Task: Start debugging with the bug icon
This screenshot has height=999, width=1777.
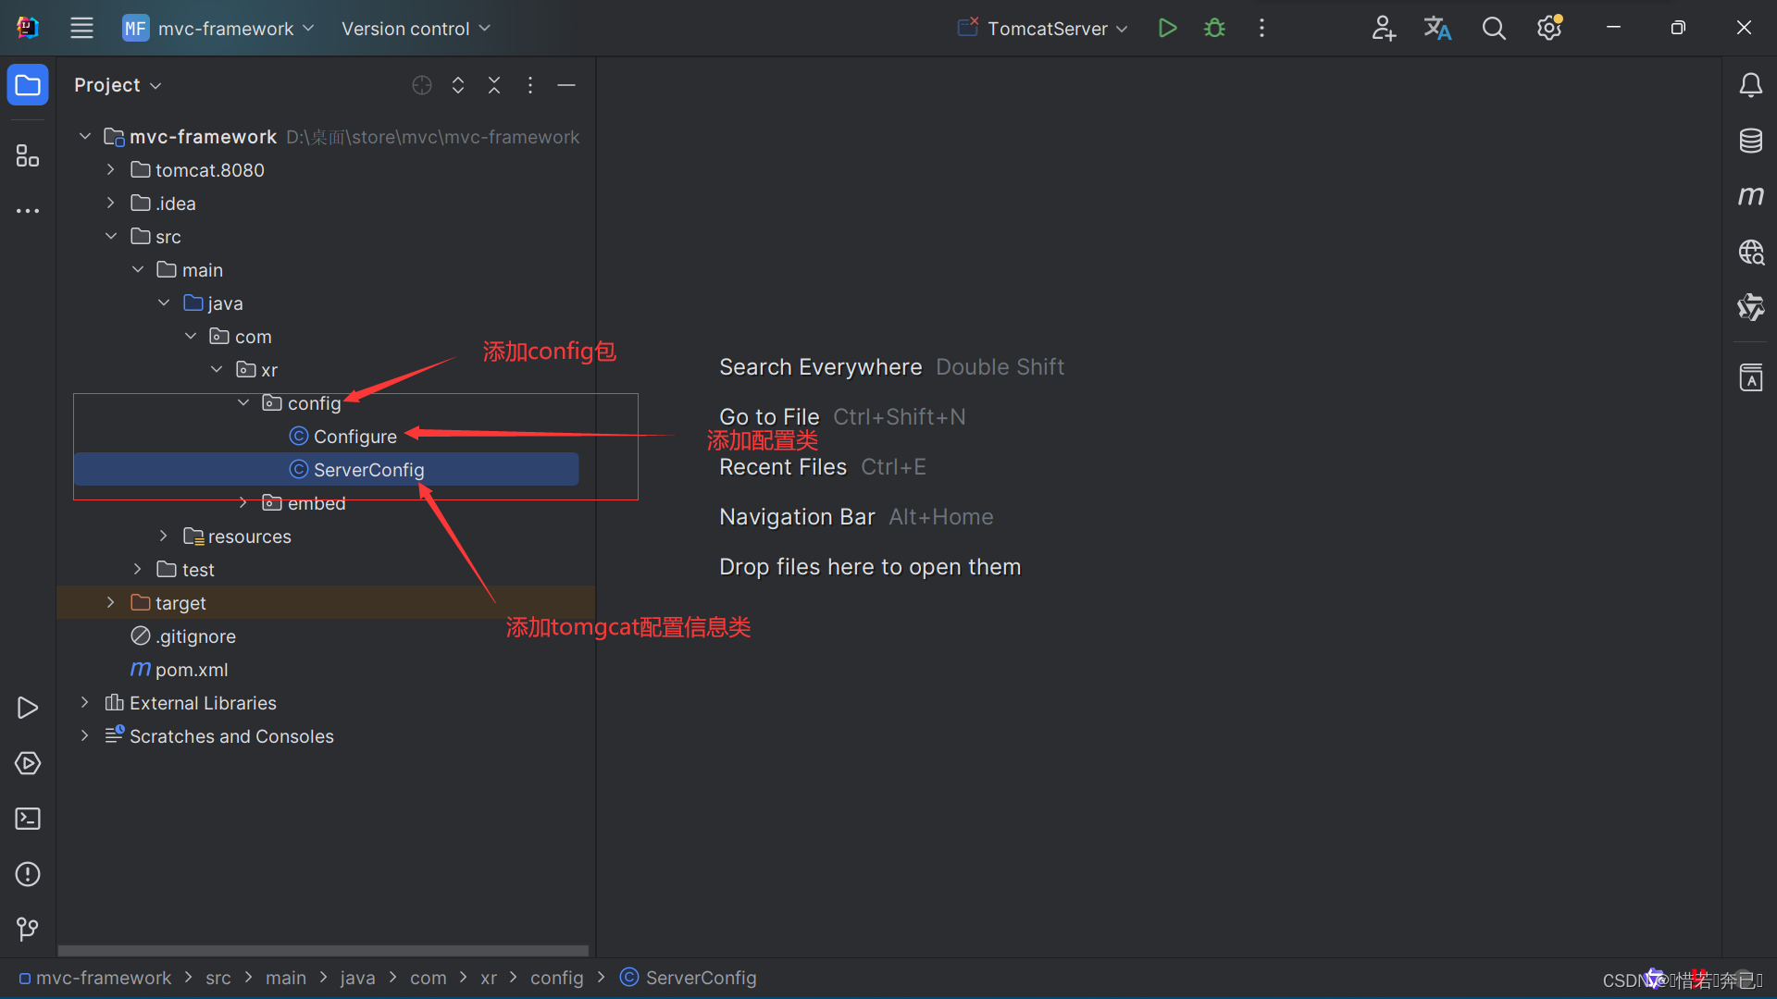Action: point(1214,28)
